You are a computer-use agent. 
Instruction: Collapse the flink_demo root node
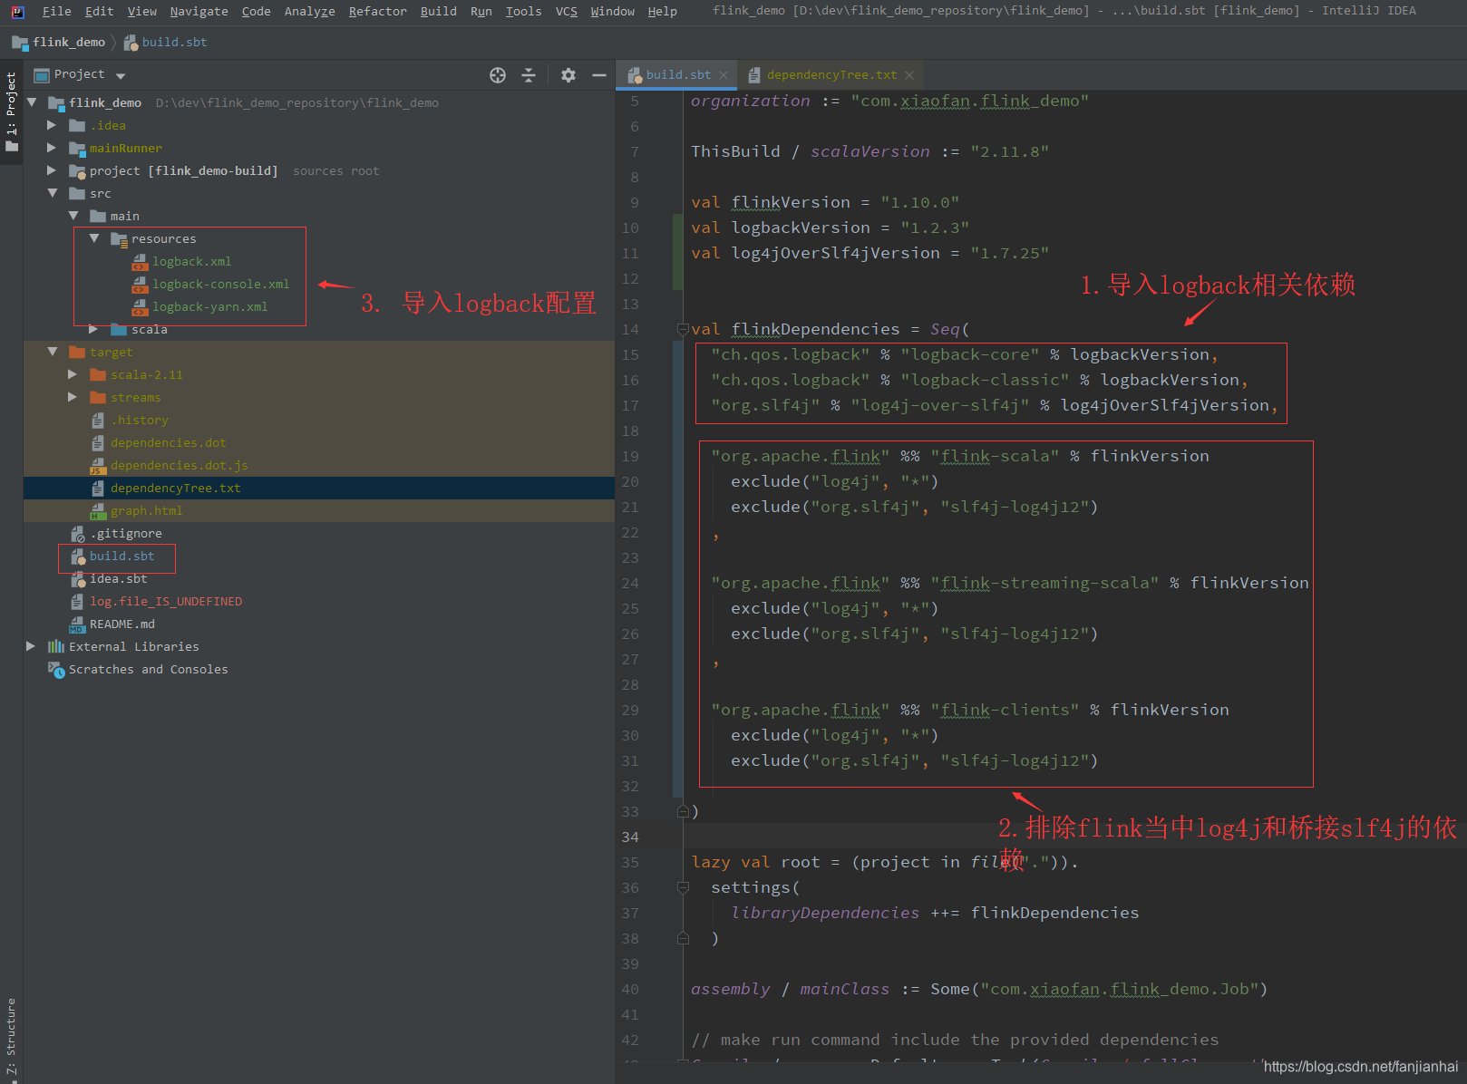(x=32, y=102)
